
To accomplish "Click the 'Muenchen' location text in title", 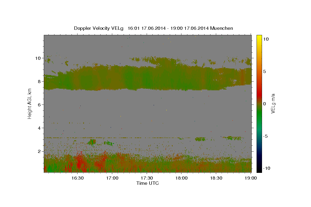I will [x=222, y=28].
